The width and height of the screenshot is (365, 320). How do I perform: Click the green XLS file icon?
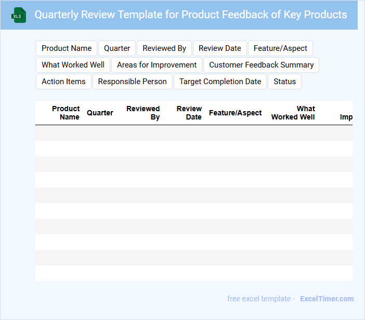pyautogui.click(x=19, y=15)
